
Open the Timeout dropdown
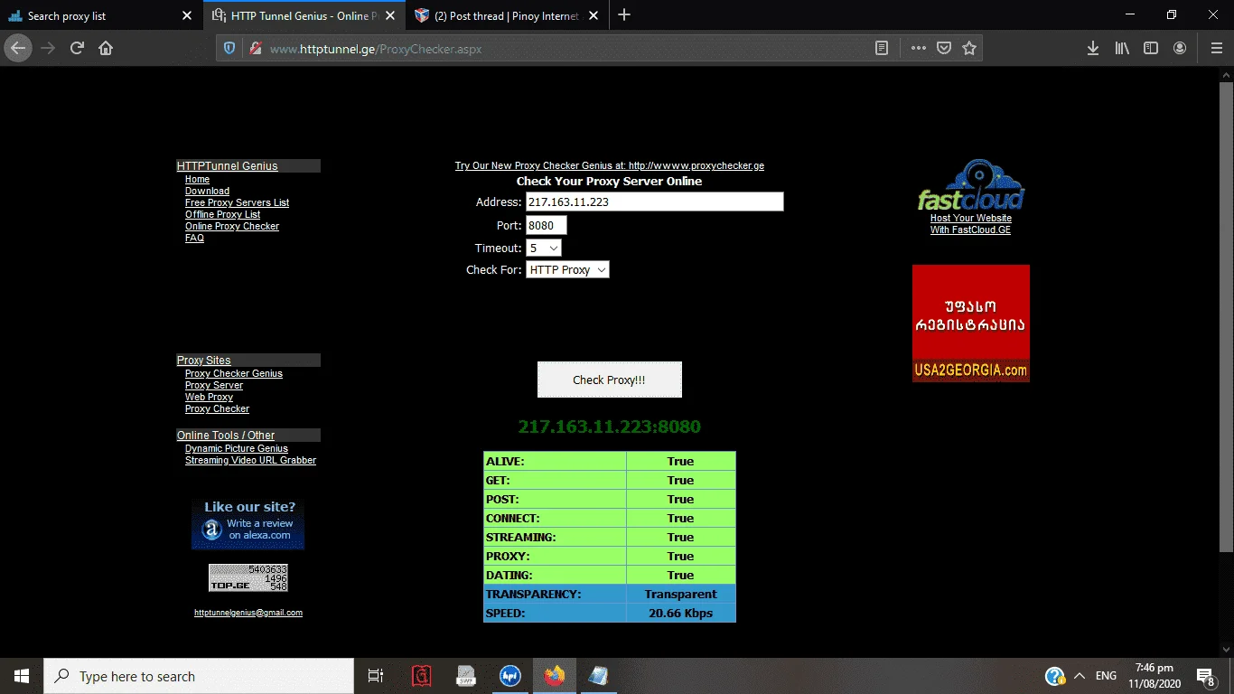pos(544,248)
